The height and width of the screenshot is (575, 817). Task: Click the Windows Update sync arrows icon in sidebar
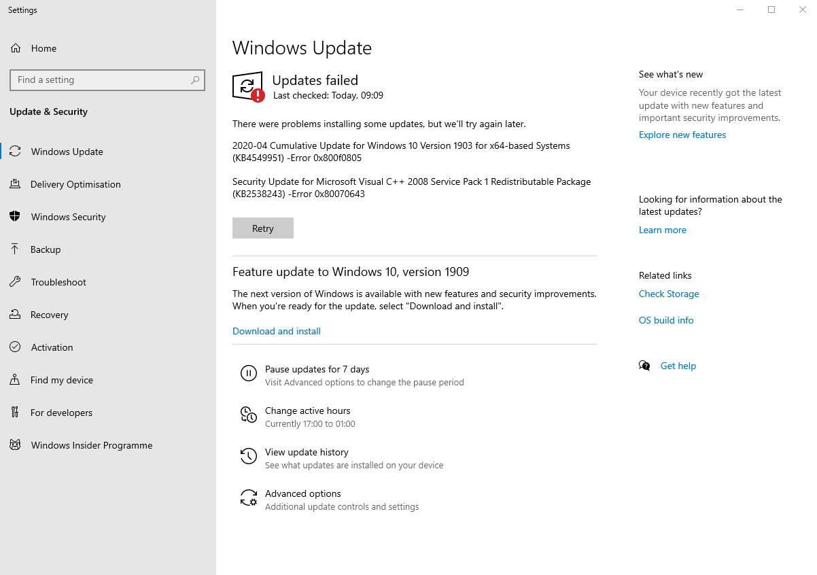pyautogui.click(x=15, y=152)
